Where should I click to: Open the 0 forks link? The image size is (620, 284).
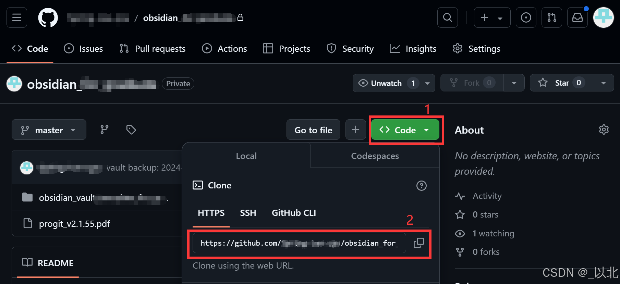(x=477, y=252)
